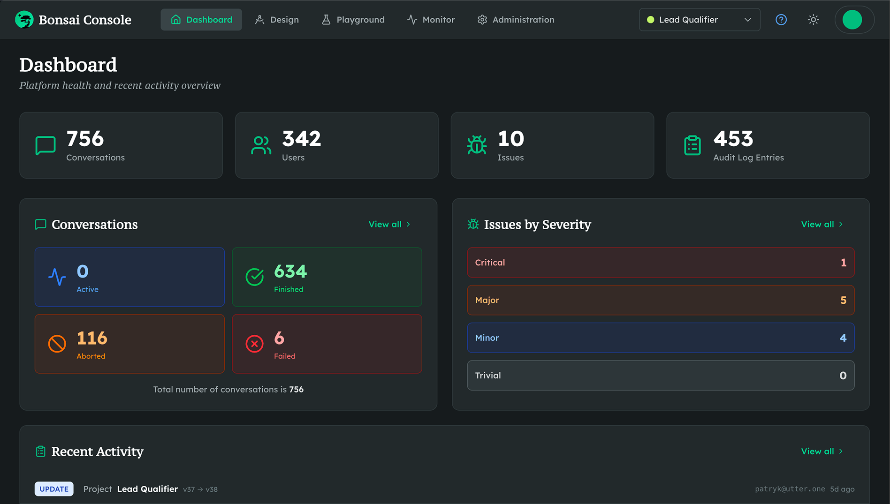The width and height of the screenshot is (890, 504).
Task: Click the clipboard icon next to Recent Activity
Action: [40, 451]
